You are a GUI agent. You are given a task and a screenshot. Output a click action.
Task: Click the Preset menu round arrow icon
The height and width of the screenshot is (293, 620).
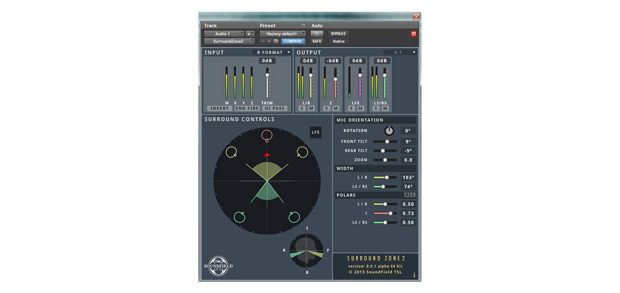[x=303, y=26]
